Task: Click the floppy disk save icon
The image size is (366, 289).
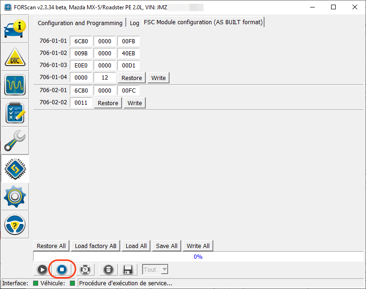Action: tap(128, 269)
